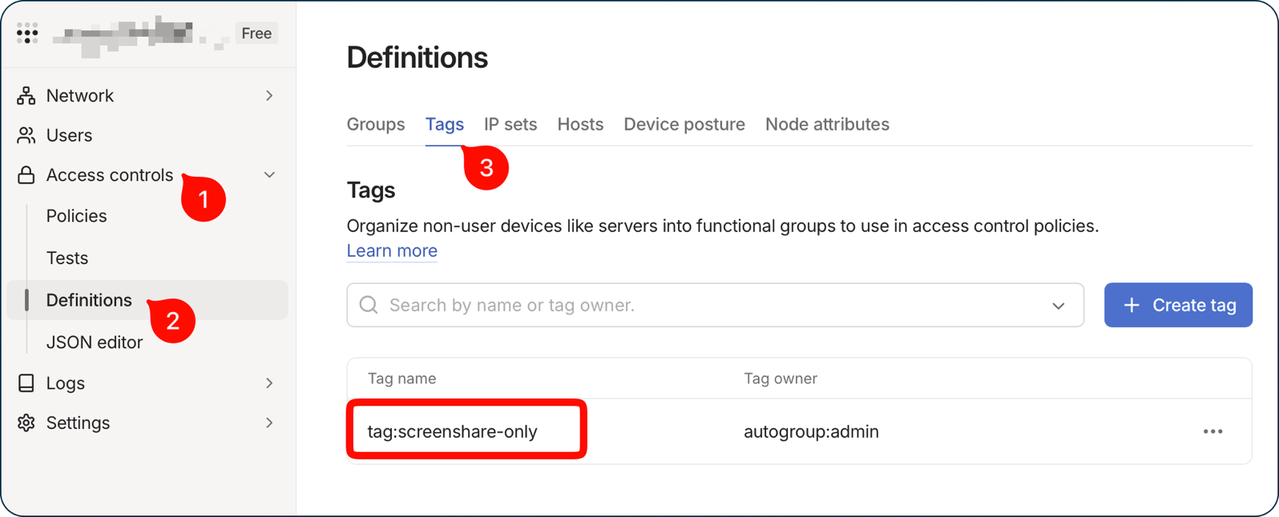Click the autogroup:admin tag owner
The height and width of the screenshot is (517, 1279).
click(x=811, y=431)
